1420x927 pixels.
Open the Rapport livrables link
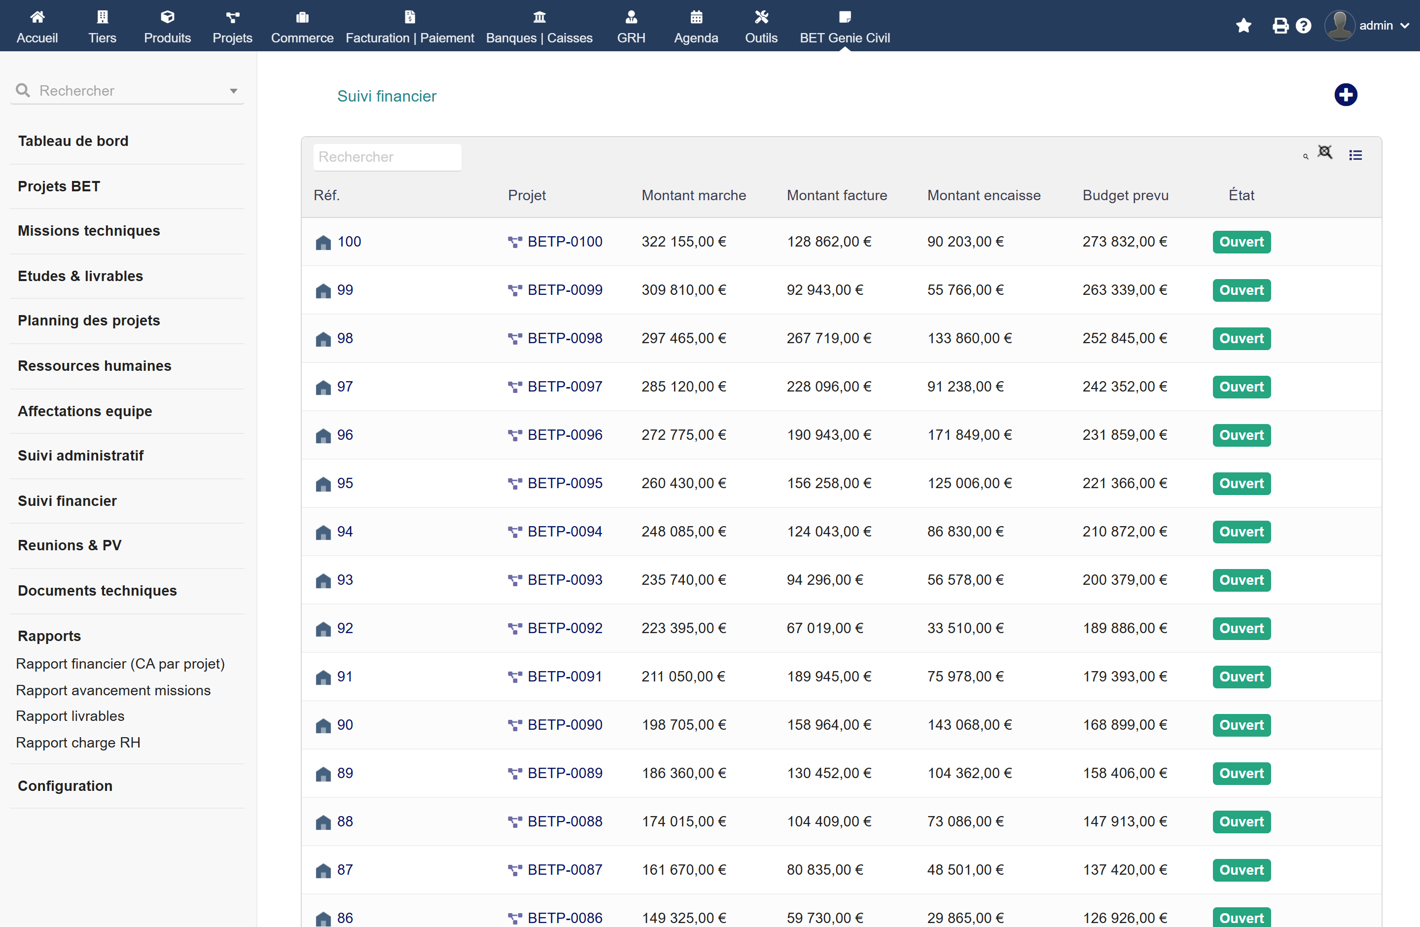70,716
